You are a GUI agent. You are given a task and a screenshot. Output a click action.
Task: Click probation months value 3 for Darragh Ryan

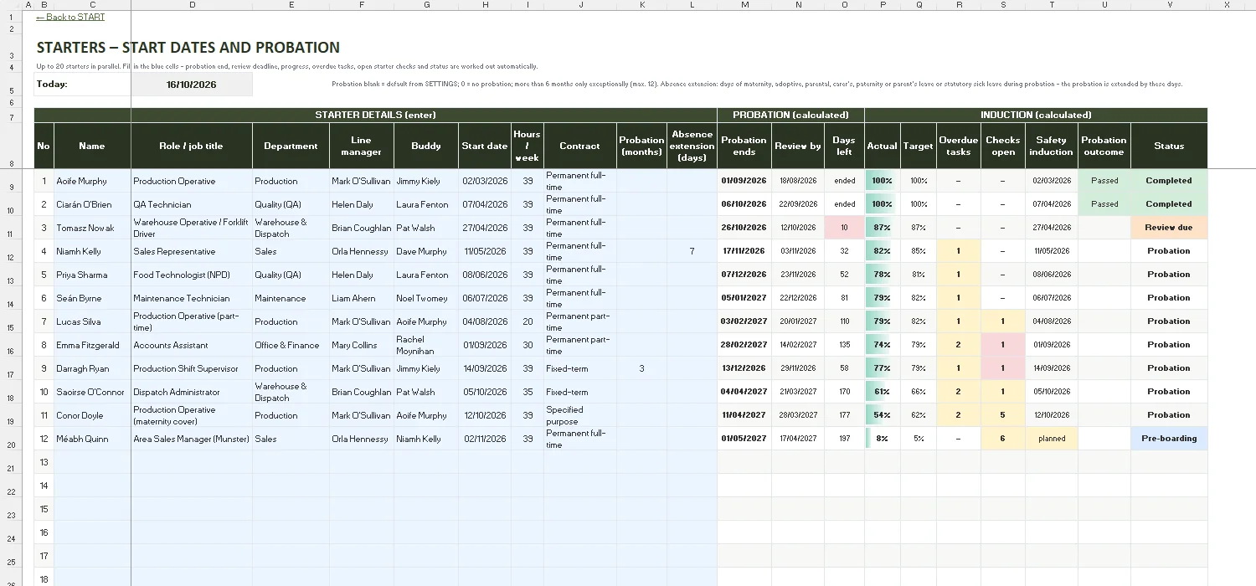click(641, 368)
